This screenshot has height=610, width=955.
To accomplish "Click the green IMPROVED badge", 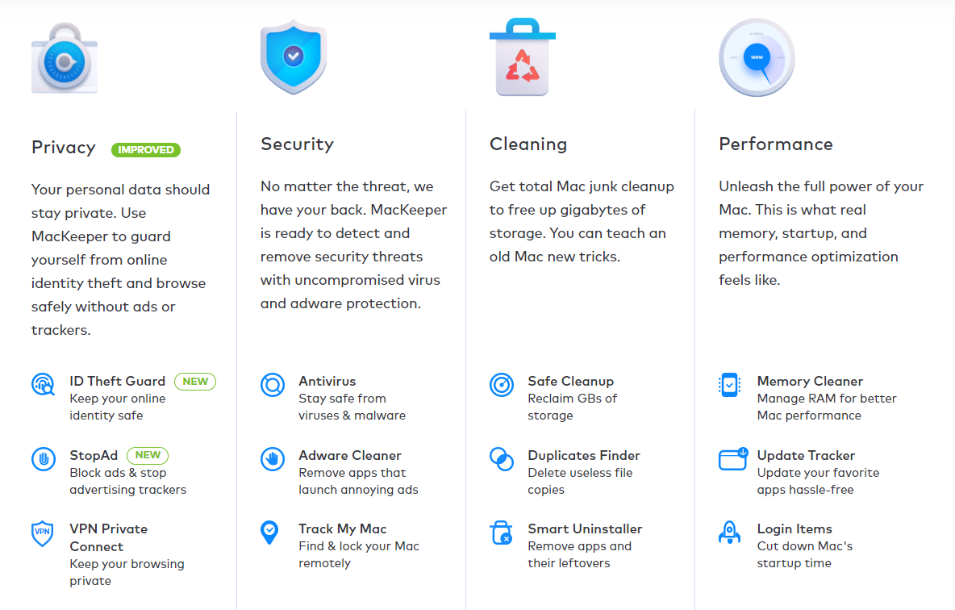I will [146, 149].
